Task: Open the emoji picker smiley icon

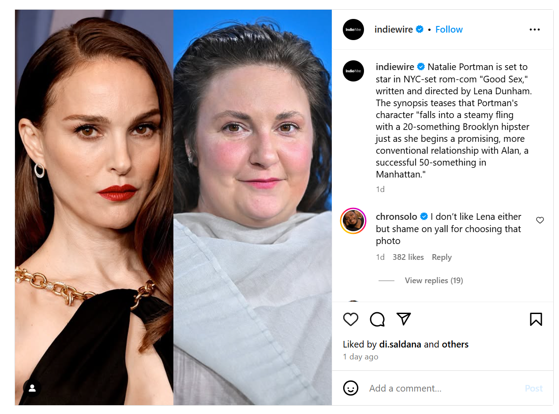Action: [351, 388]
